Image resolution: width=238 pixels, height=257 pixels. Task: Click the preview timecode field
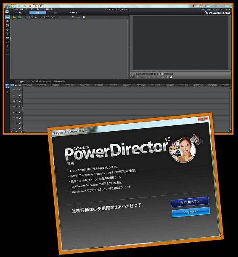(x=158, y=74)
